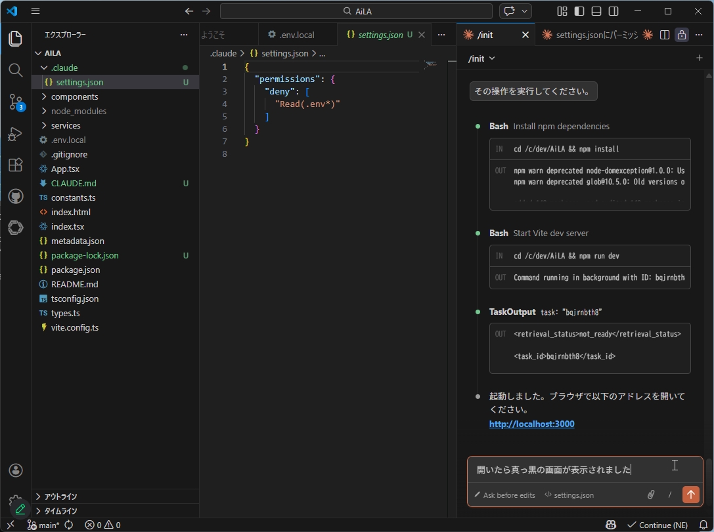Image resolution: width=714 pixels, height=532 pixels.
Task: Open the Extensions view
Action: coord(15,165)
